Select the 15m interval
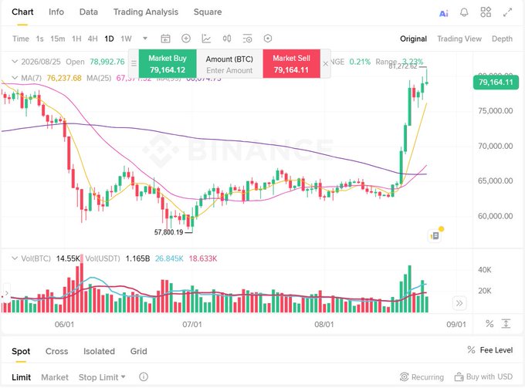Image resolution: width=525 pixels, height=388 pixels. pyautogui.click(x=58, y=39)
